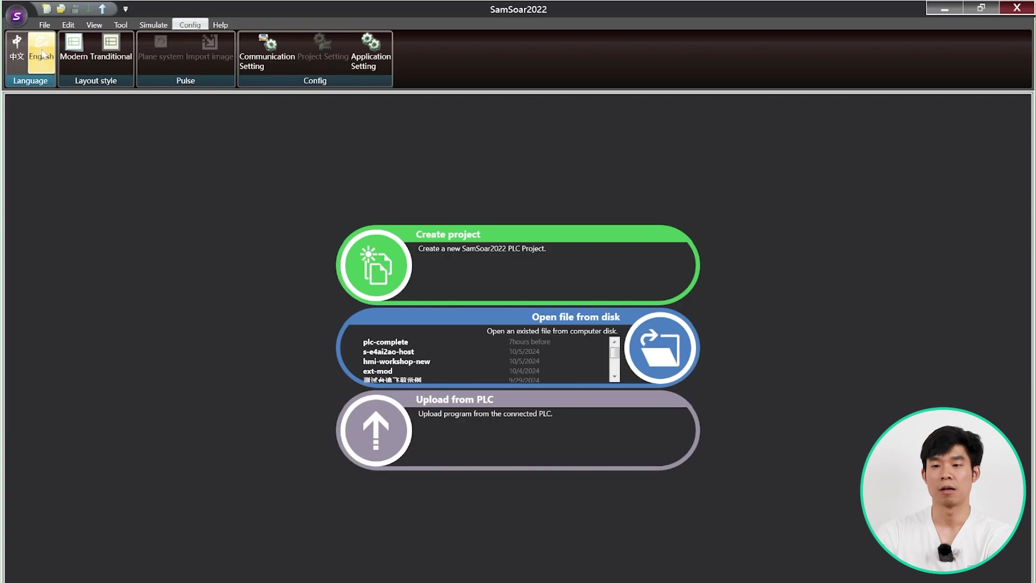Screen dimensions: 1036x583
Task: Open Application Setting
Action: coord(371,52)
